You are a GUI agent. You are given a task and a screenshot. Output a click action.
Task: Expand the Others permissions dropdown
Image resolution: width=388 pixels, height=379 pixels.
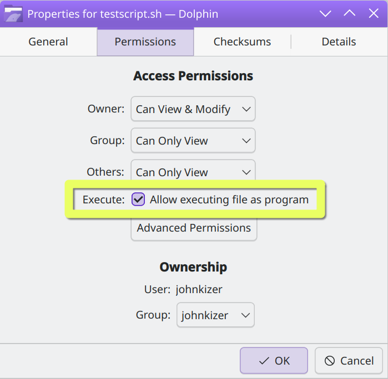tap(193, 171)
